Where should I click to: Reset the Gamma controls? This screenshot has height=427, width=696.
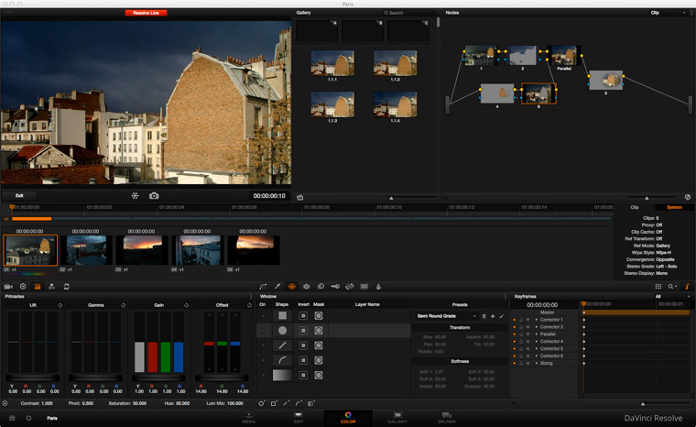click(x=124, y=305)
